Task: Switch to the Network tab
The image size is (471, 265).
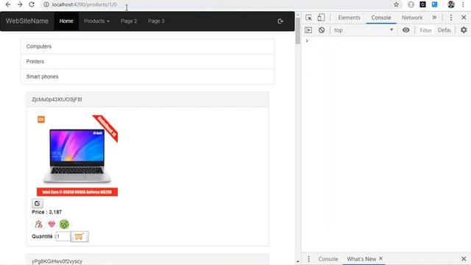Action: [412, 18]
